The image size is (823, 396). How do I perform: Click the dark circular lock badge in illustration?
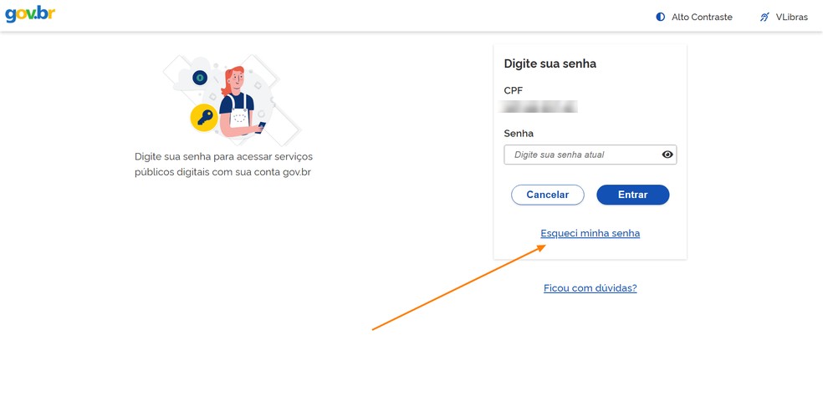pos(199,79)
